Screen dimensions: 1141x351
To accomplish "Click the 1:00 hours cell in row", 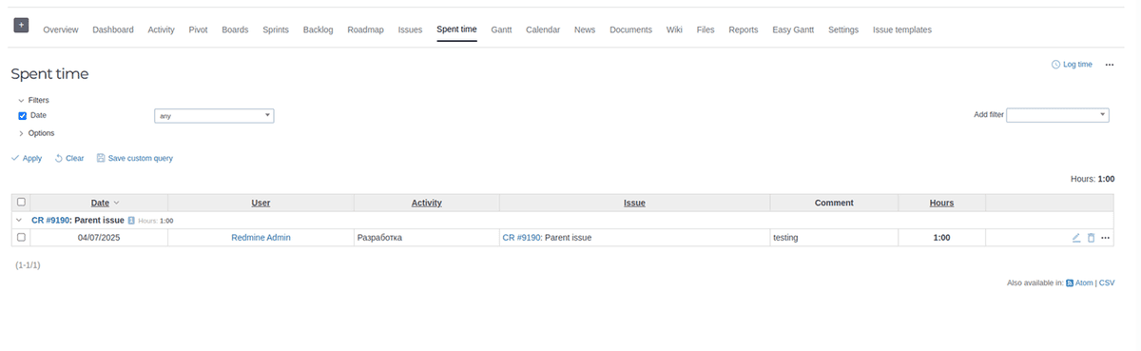I will [941, 238].
